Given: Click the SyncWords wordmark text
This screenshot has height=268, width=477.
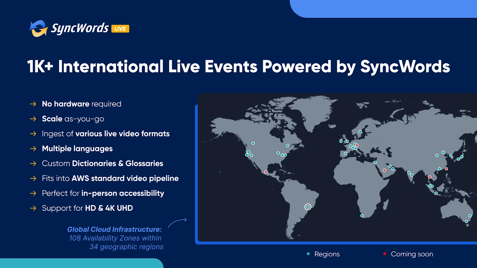Looking at the screenshot, I should (x=80, y=29).
